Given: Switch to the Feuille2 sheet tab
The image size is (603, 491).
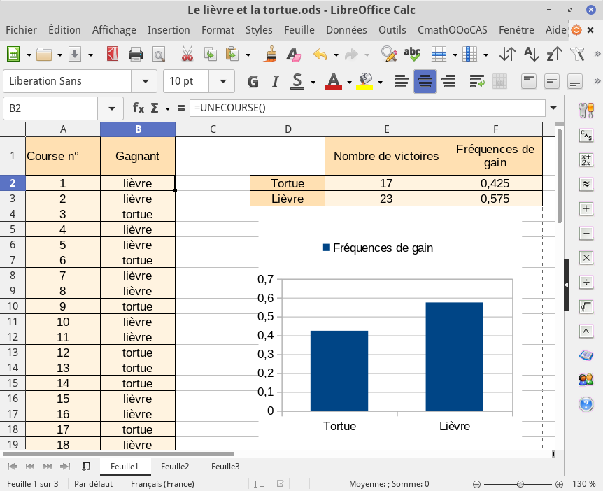Looking at the screenshot, I should (x=175, y=467).
